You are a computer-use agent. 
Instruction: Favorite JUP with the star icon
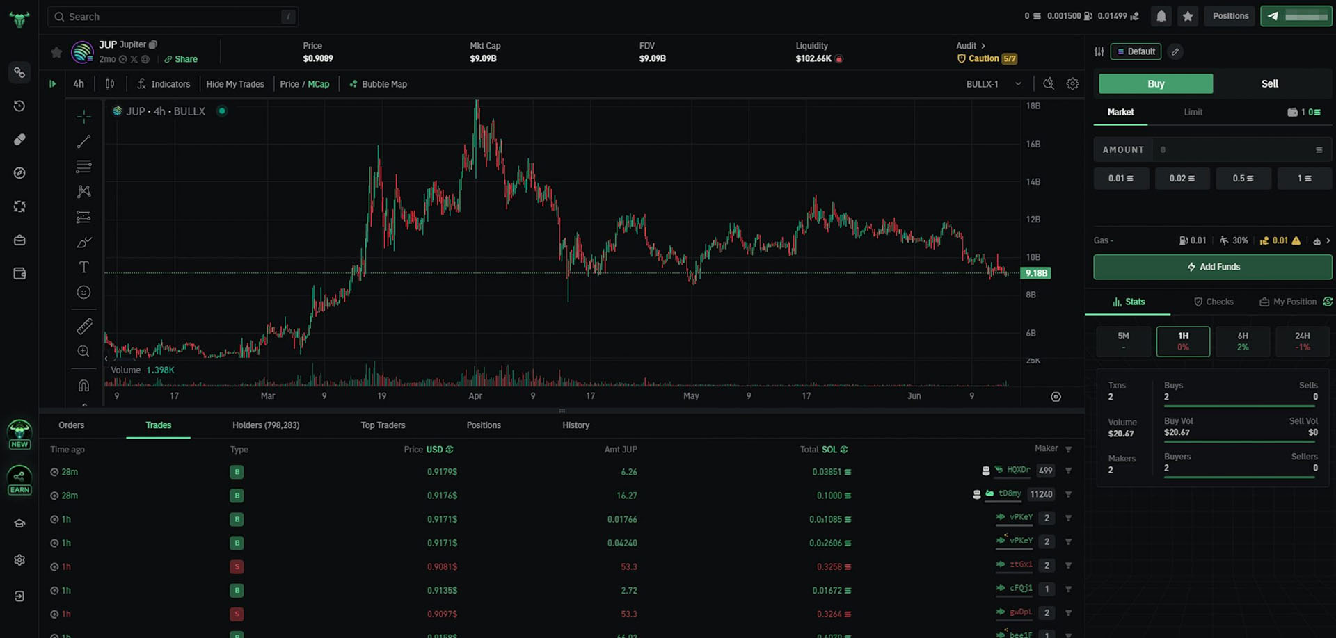click(x=56, y=52)
